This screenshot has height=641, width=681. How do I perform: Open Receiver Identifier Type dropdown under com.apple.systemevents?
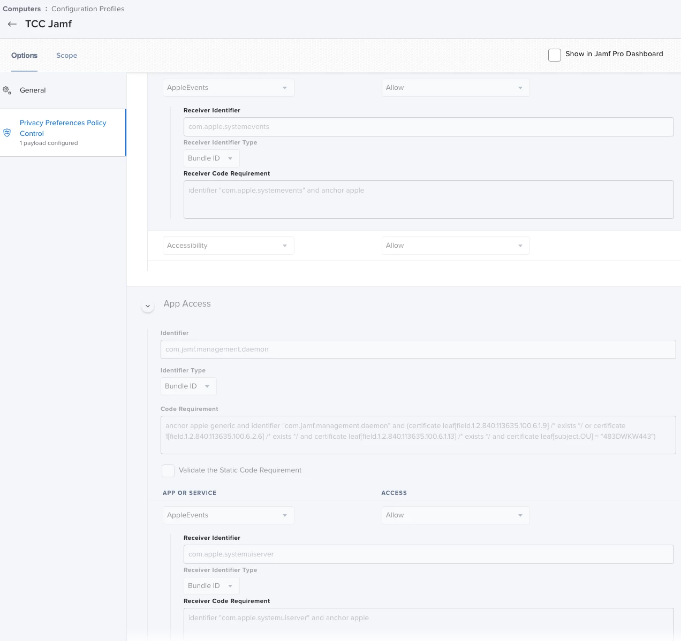point(211,158)
